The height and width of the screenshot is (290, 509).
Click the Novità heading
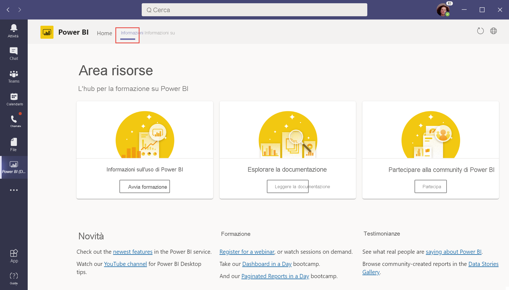pos(91,236)
